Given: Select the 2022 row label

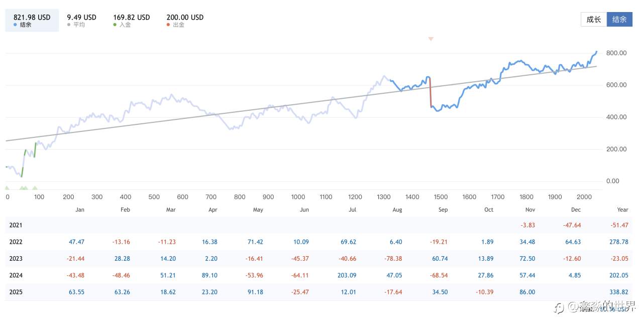Looking at the screenshot, I should 16,242.
